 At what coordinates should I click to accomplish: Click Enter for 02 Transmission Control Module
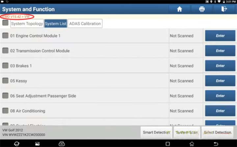[x=220, y=51]
